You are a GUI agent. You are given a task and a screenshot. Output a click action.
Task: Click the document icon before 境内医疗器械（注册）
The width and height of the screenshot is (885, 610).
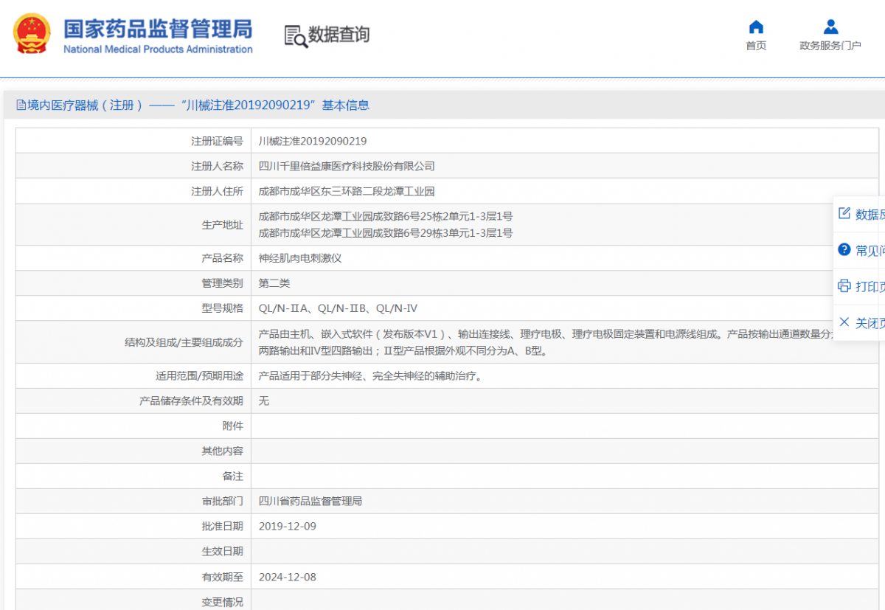(x=19, y=105)
